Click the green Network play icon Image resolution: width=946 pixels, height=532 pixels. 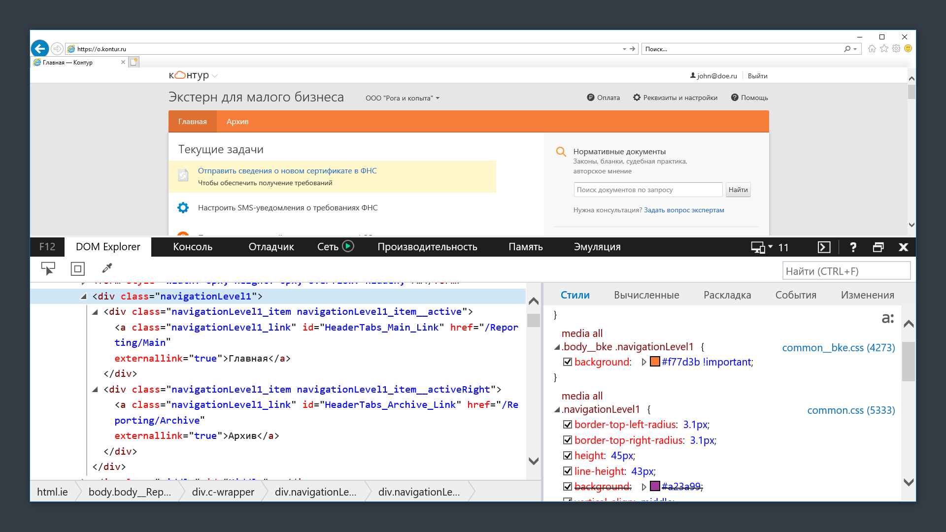(348, 246)
